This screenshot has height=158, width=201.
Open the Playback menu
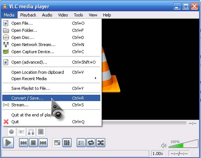28,15
